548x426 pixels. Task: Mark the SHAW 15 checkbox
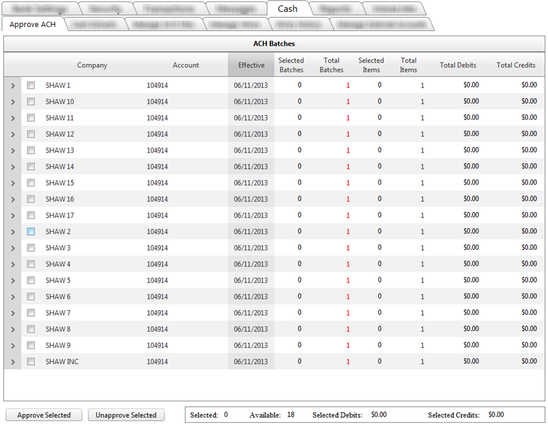coord(31,183)
